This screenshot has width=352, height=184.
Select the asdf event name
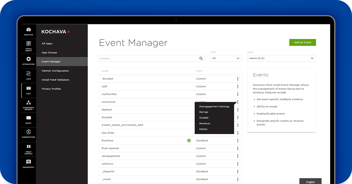pos(105,87)
